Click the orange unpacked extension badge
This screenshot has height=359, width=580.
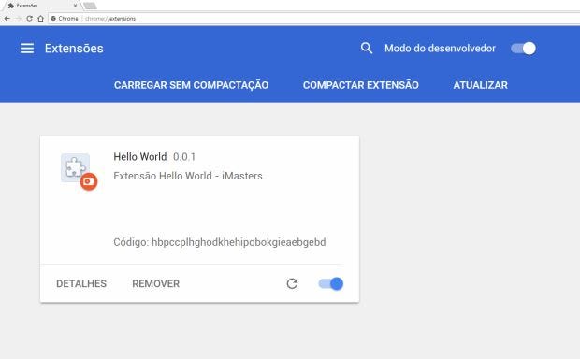(89, 181)
